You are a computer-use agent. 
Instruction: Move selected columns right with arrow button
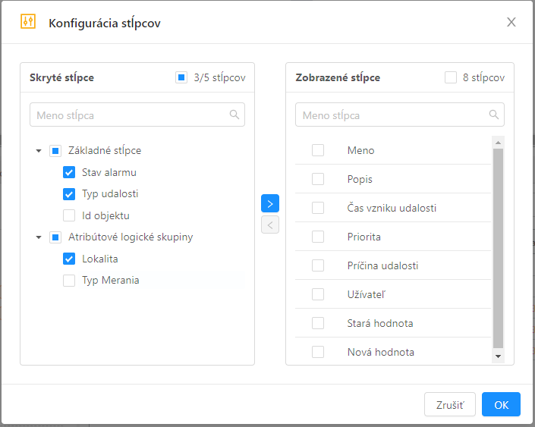pos(270,203)
